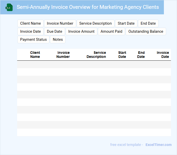
Task: Click the Service Description column header
Action: (x=97, y=55)
